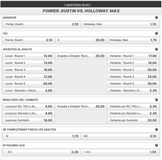
Task: Collapse the APUESTAS AL ASALTO section
Action: pyautogui.click(x=156, y=49)
